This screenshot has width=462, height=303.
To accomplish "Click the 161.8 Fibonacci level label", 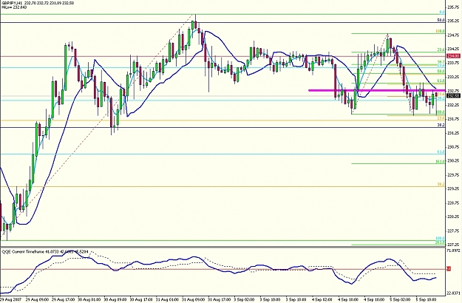I will 441,162.
